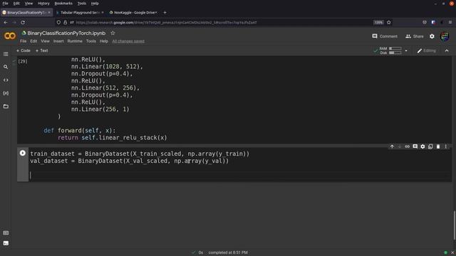Viewport: 456px width, 256px height.
Task: Click the val_dataset code line
Action: [x=130, y=161]
